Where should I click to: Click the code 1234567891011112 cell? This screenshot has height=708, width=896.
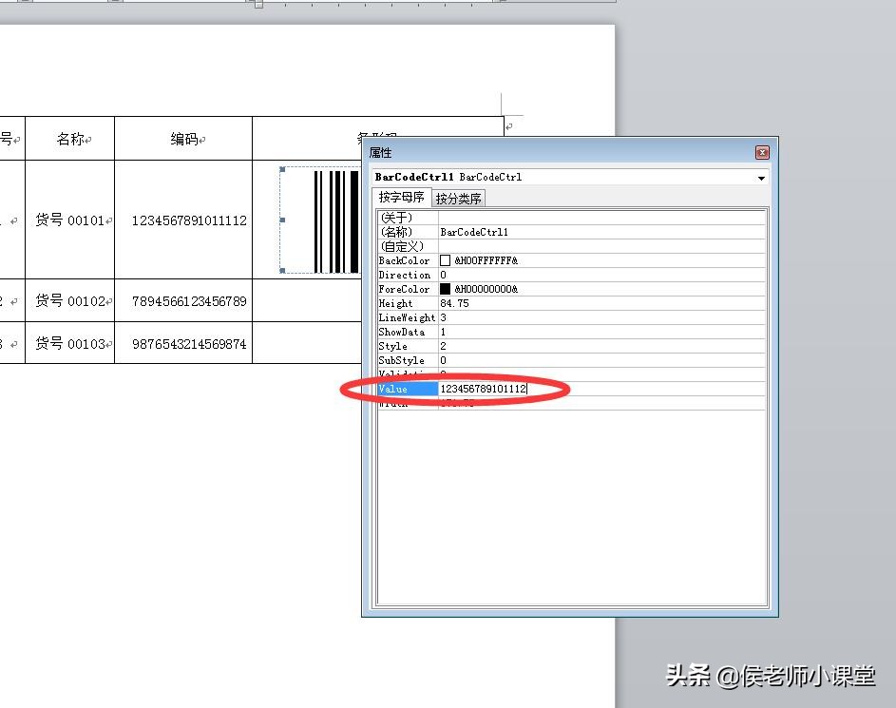pyautogui.click(x=183, y=220)
